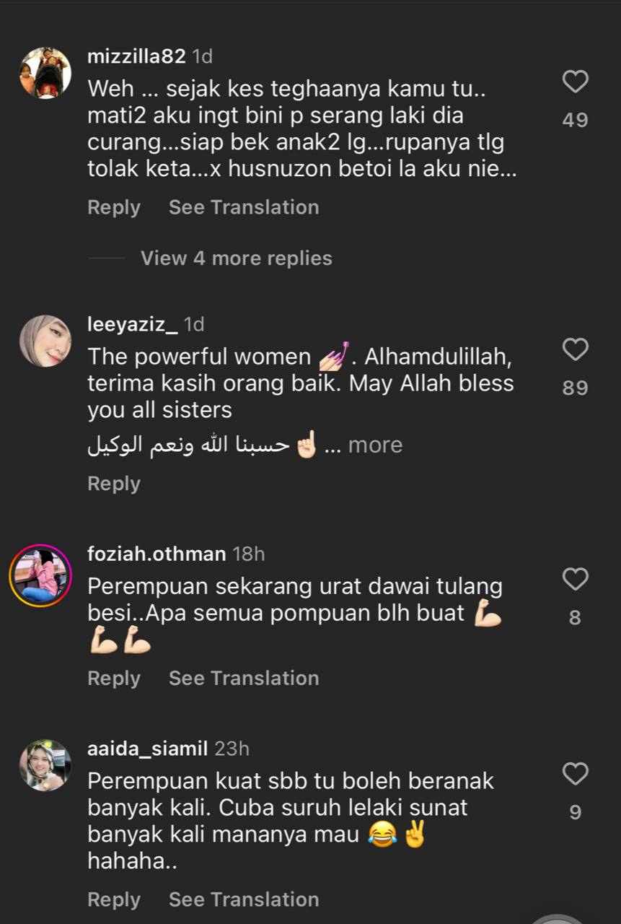Like foziah.othman's comment

pyautogui.click(x=575, y=579)
